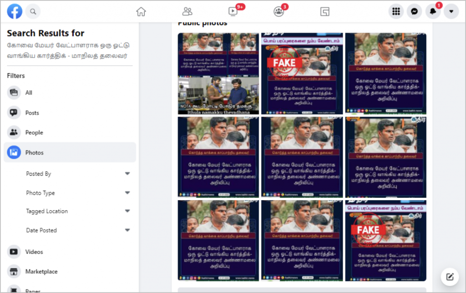The image size is (466, 293).
Task: Click the Search Results for heading
Action: coord(46,33)
